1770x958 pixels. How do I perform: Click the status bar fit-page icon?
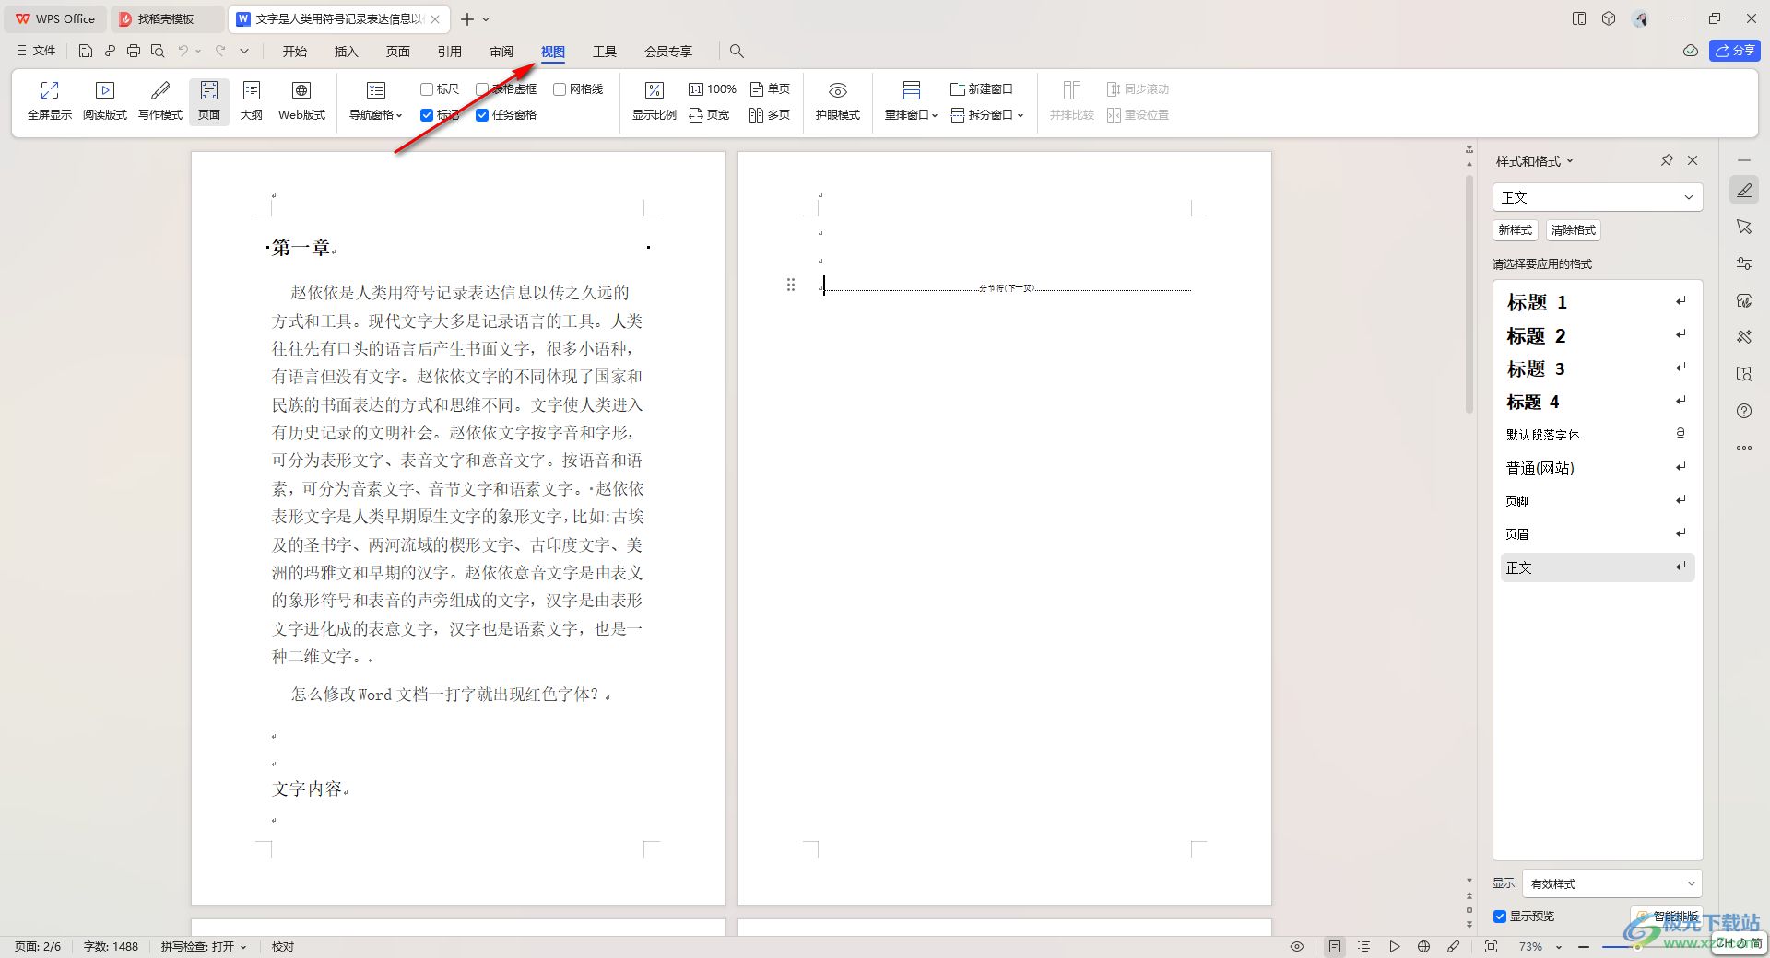[x=1491, y=947]
